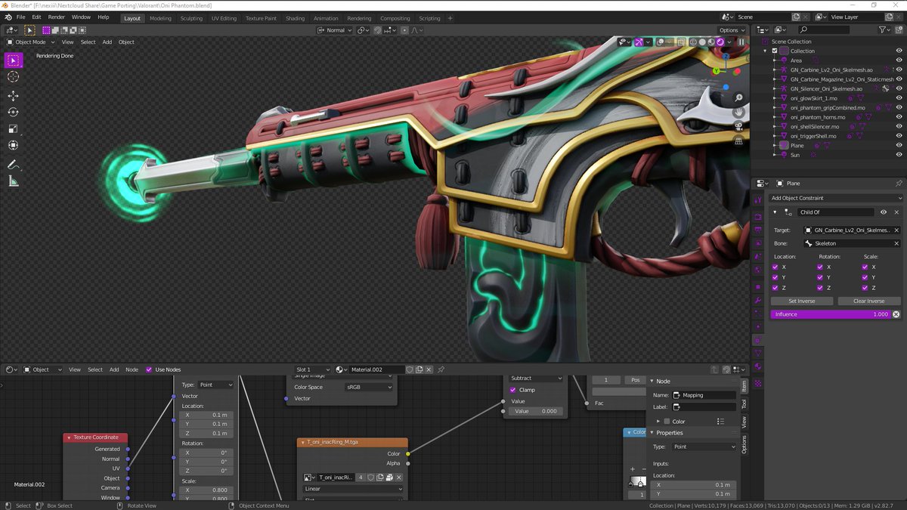This screenshot has height=510, width=907.
Task: Click the Clear Inverse button
Action: [x=869, y=301]
